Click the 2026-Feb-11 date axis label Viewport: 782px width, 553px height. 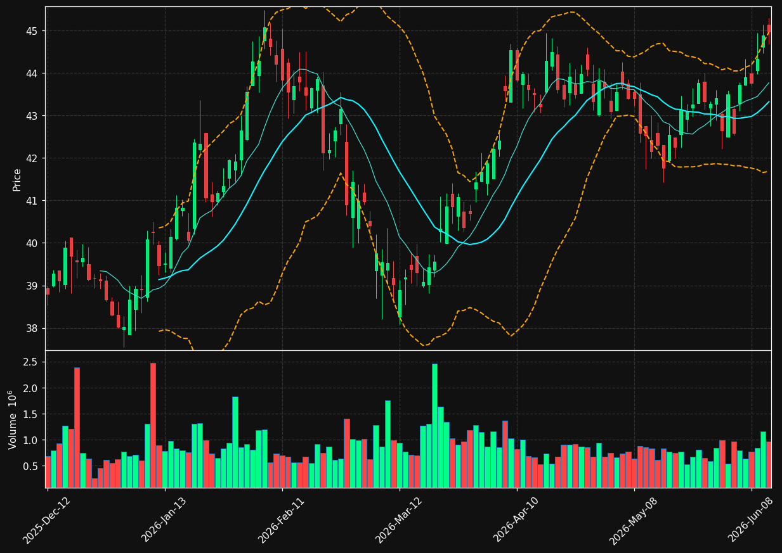pos(281,521)
